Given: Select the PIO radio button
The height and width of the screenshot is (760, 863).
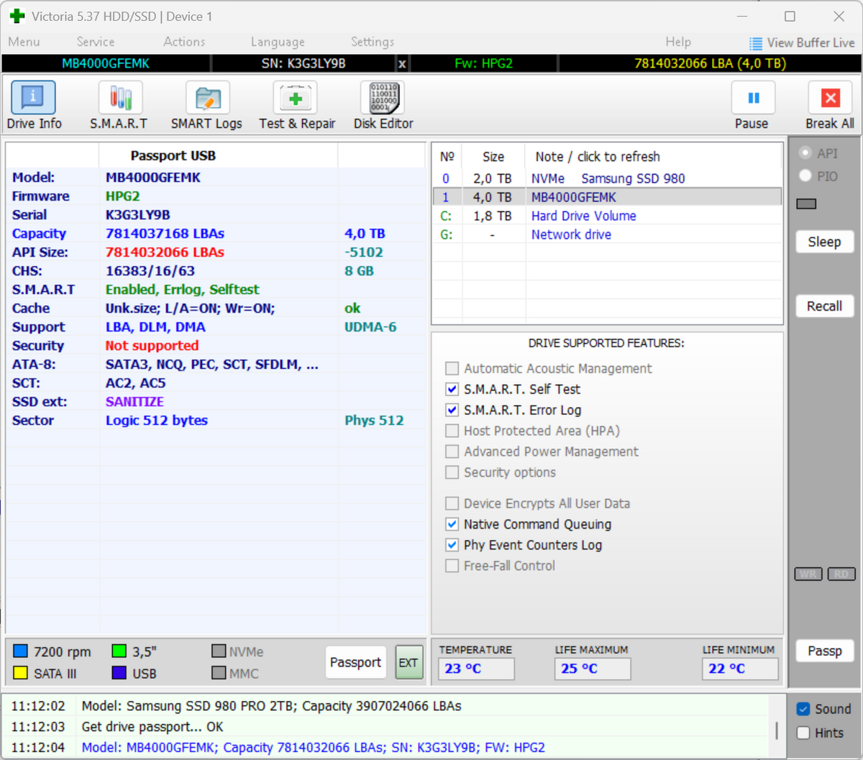Looking at the screenshot, I should pyautogui.click(x=805, y=175).
